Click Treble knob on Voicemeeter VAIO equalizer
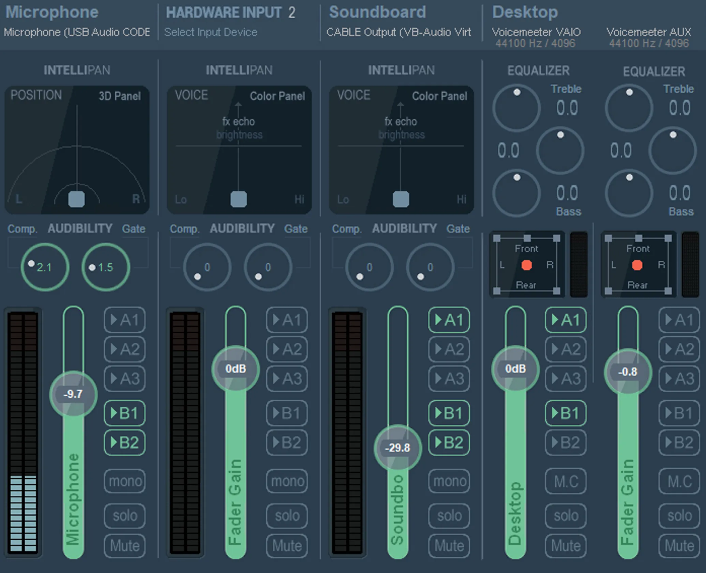706x573 pixels. coord(516,108)
